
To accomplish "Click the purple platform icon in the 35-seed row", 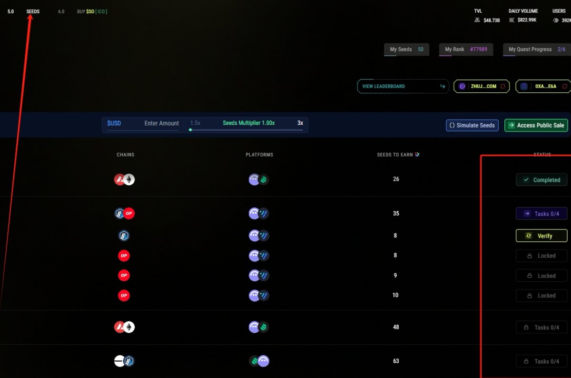I will 254,213.
